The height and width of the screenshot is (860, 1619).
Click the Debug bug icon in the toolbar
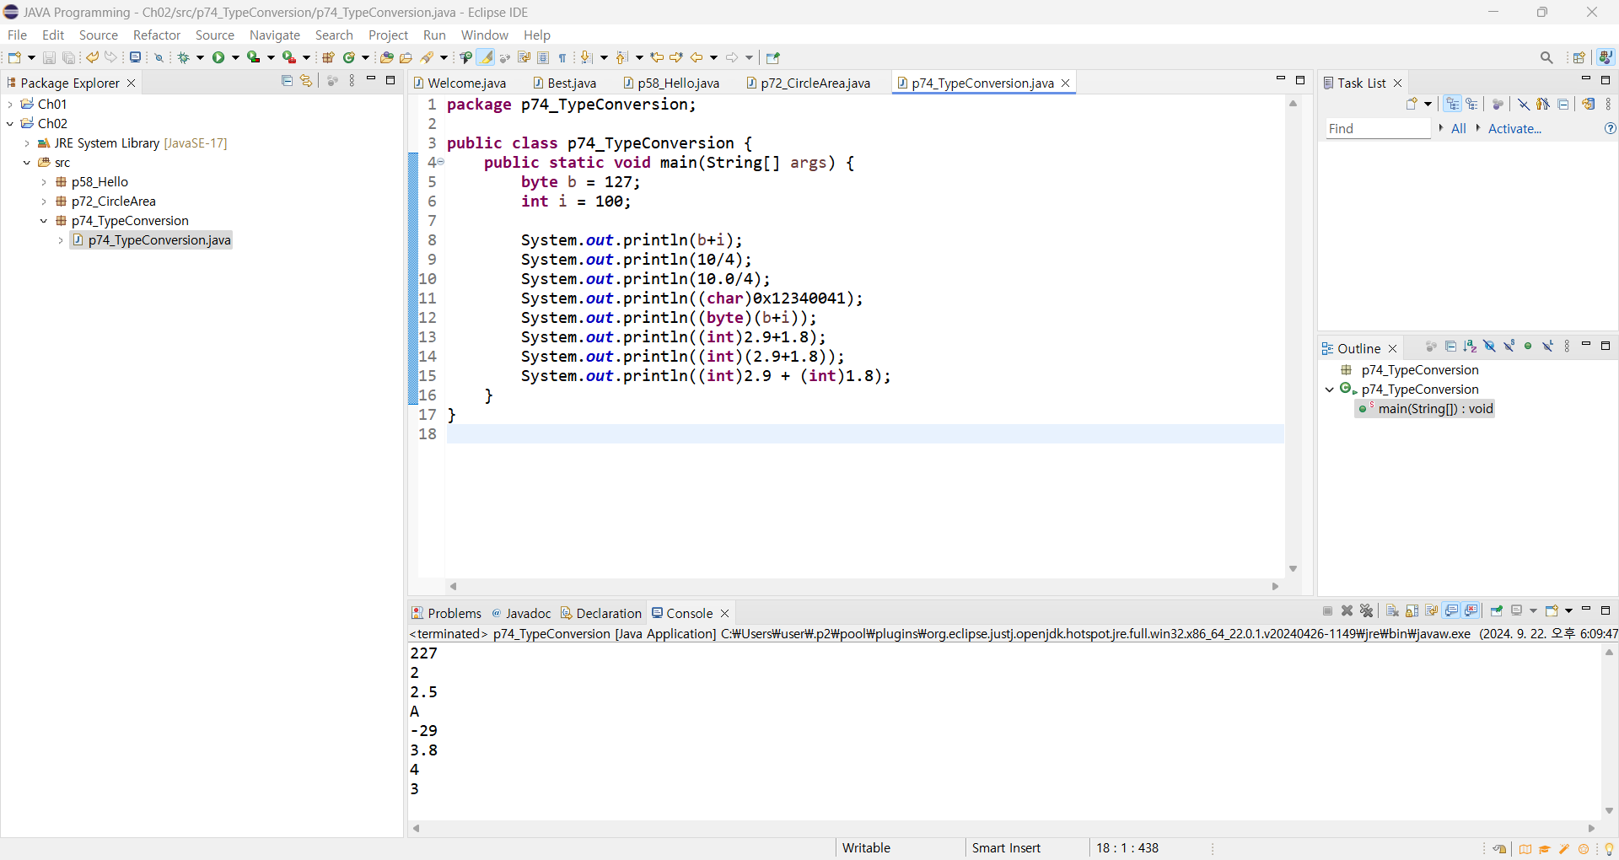click(183, 57)
